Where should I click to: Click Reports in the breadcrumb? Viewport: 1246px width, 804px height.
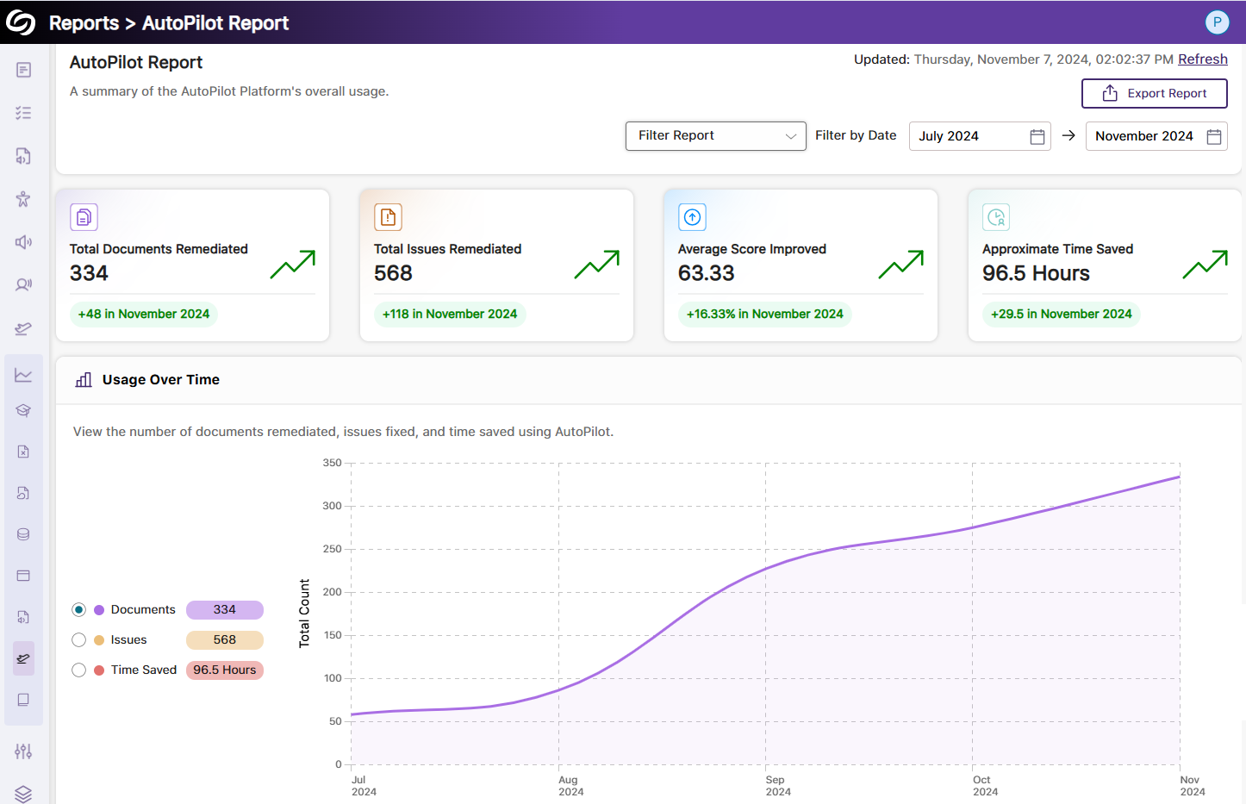coord(84,23)
